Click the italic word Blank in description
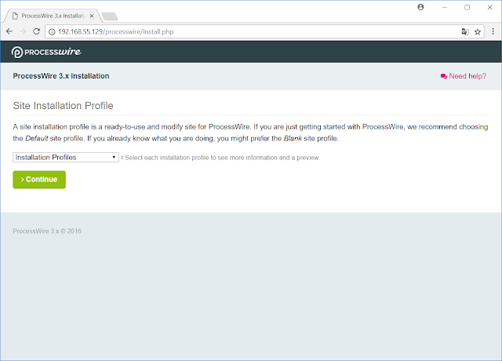The height and width of the screenshot is (361, 502). click(x=293, y=138)
